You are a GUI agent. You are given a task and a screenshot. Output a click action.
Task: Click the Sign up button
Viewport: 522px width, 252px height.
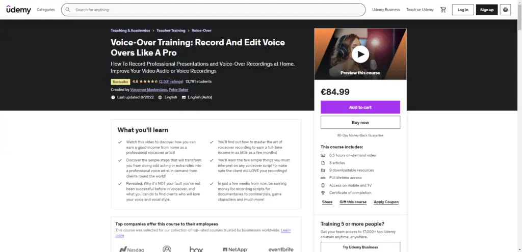click(x=487, y=10)
